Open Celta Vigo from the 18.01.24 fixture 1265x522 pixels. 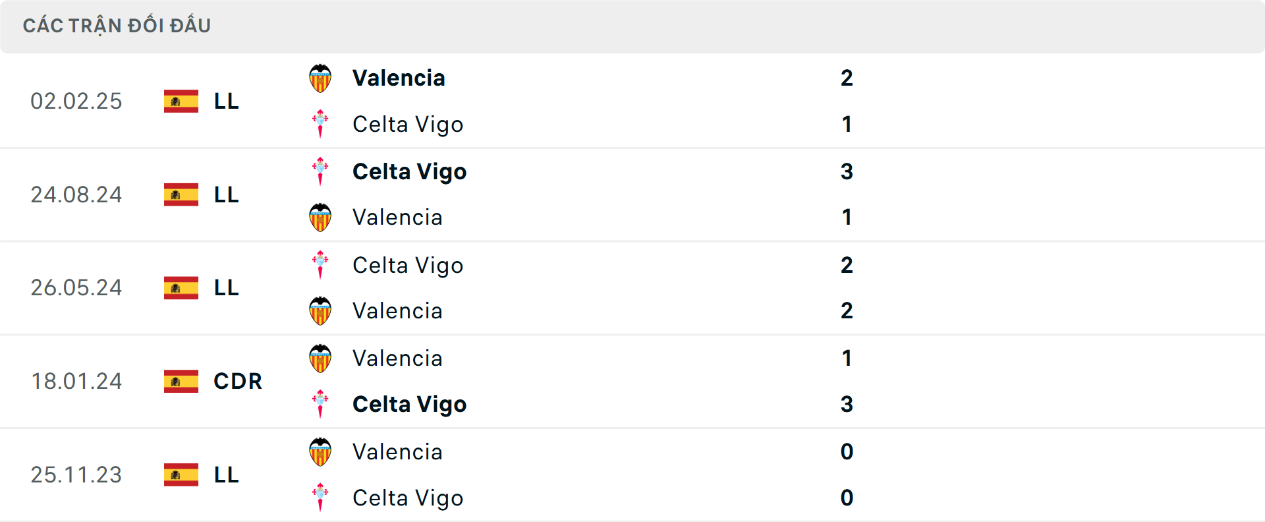tap(410, 404)
